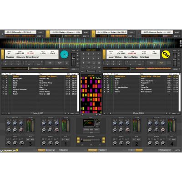Select the Waitlist view

coord(102,150)
